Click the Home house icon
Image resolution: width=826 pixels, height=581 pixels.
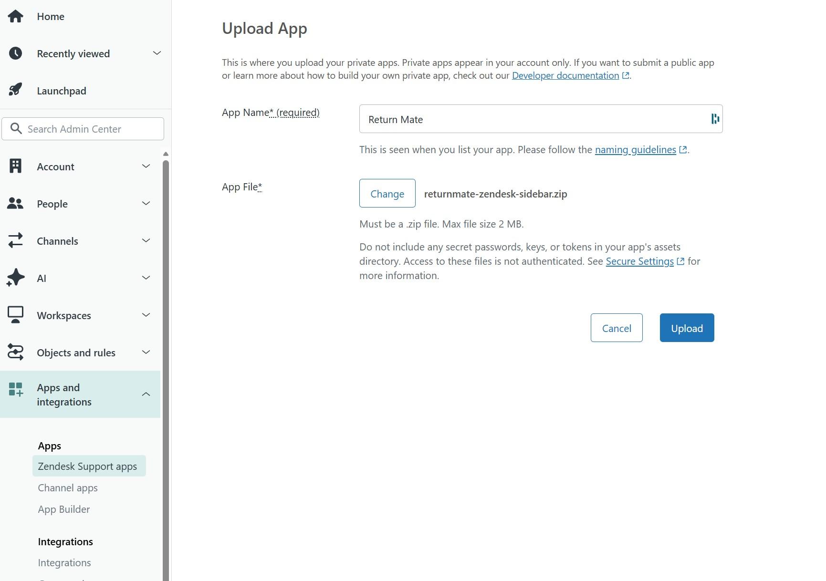coord(15,16)
